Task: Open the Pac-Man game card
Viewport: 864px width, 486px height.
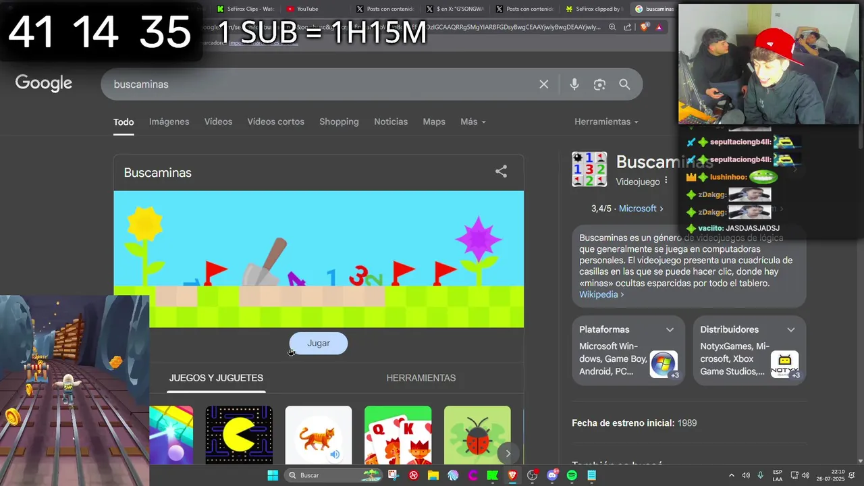Action: [239, 435]
